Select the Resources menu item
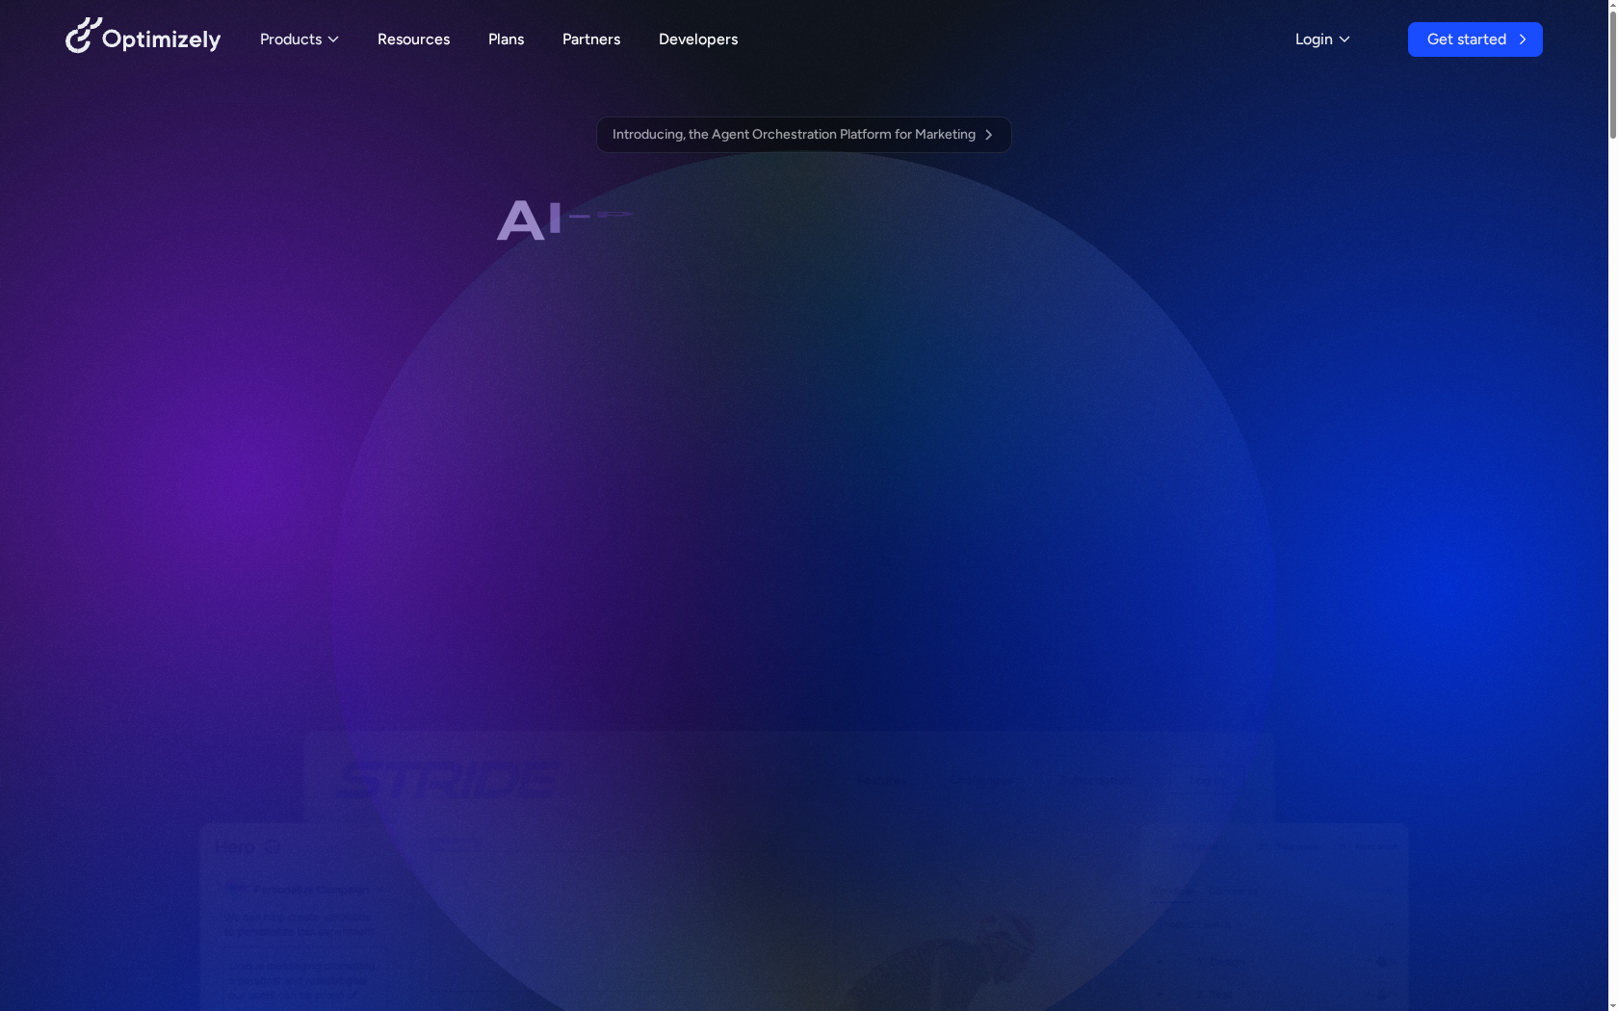This screenshot has width=1618, height=1011. point(413,39)
